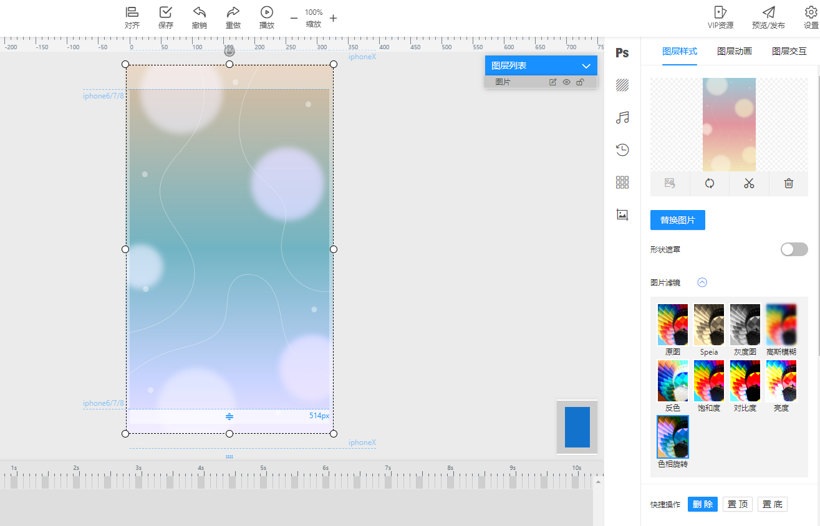Click the trash delete icon under preview
The width and height of the screenshot is (820, 526).
click(788, 183)
